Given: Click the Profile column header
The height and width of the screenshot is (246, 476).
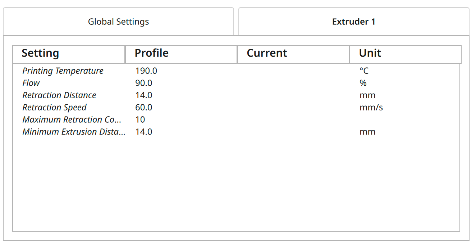Looking at the screenshot, I should 181,54.
